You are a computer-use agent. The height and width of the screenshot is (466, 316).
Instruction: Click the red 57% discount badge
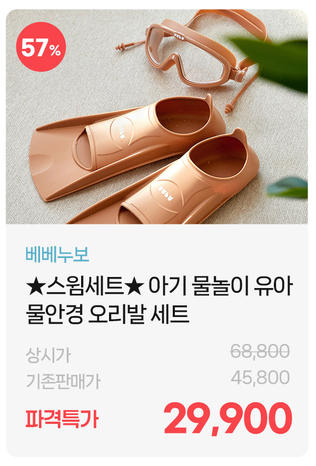coord(41,47)
